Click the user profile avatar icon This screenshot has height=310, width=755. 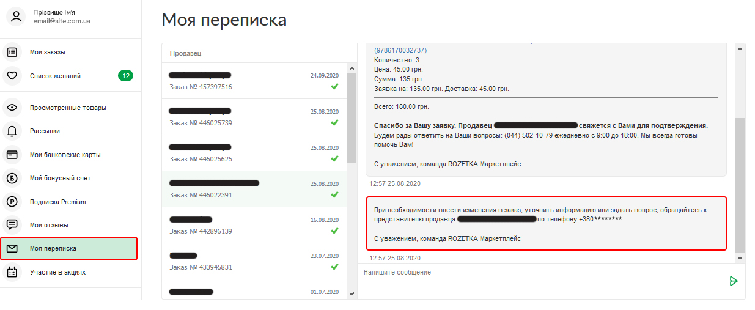(16, 17)
